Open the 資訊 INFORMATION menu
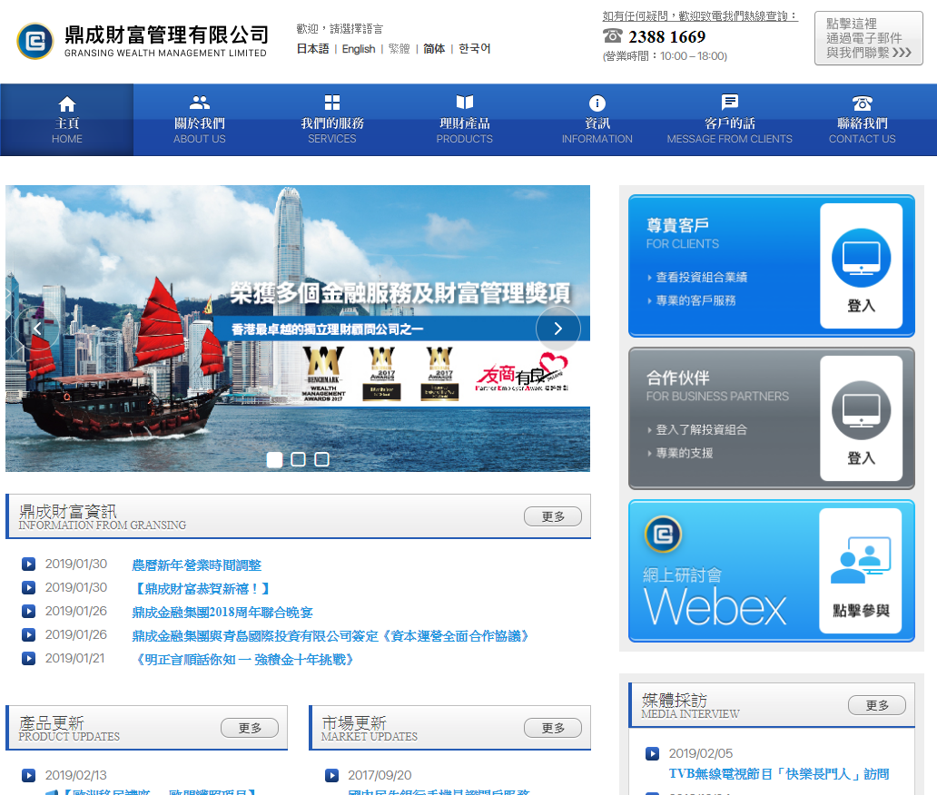The height and width of the screenshot is (795, 937). click(x=597, y=120)
